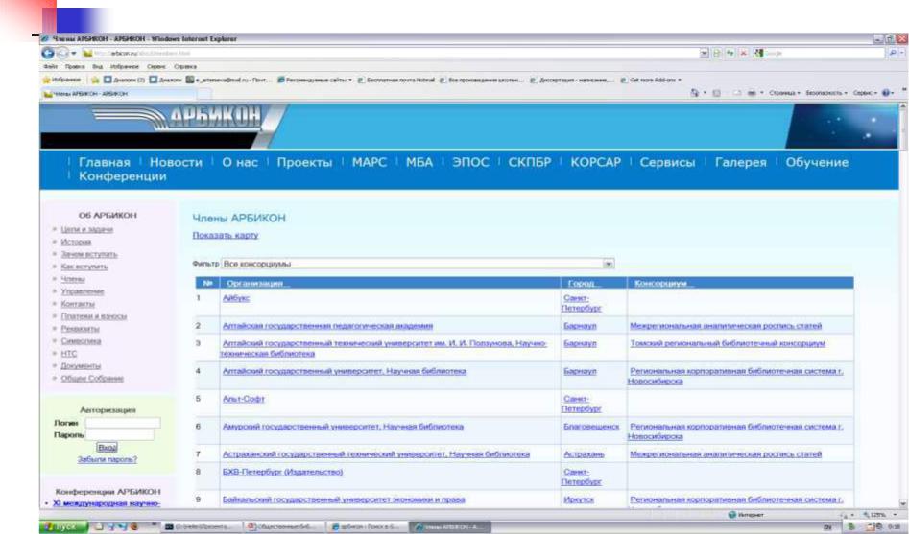Click the Print icon in IE command bar
909x534 pixels.
click(x=752, y=93)
